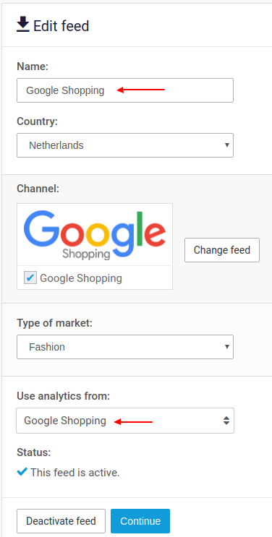The image size is (272, 537).
Task: Click the download icon beside Edit feed
Action: click(x=23, y=25)
